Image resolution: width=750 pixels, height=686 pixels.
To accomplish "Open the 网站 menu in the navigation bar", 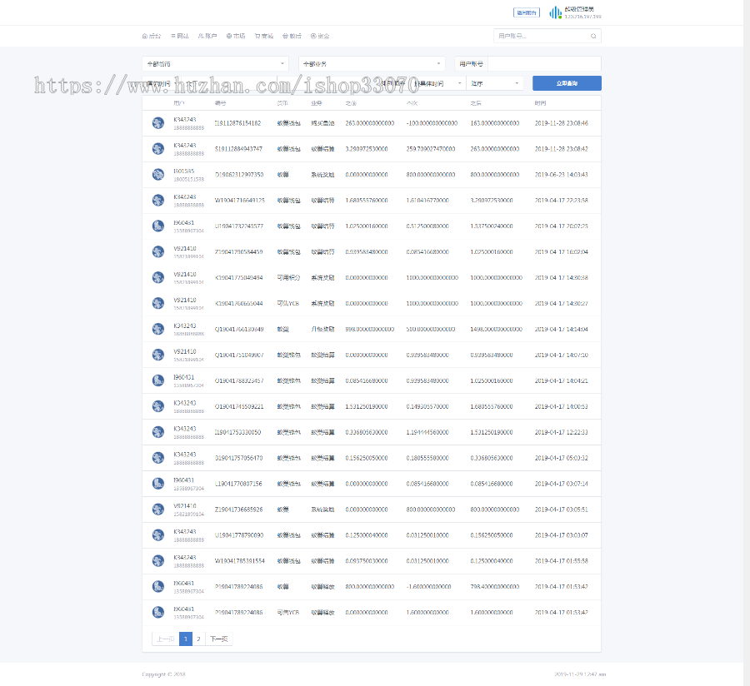I will tap(180, 37).
